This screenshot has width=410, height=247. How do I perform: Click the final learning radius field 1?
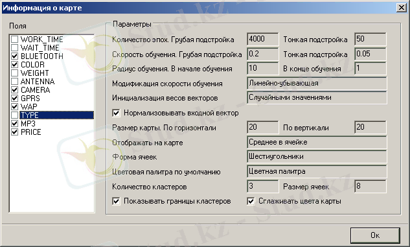click(x=370, y=68)
